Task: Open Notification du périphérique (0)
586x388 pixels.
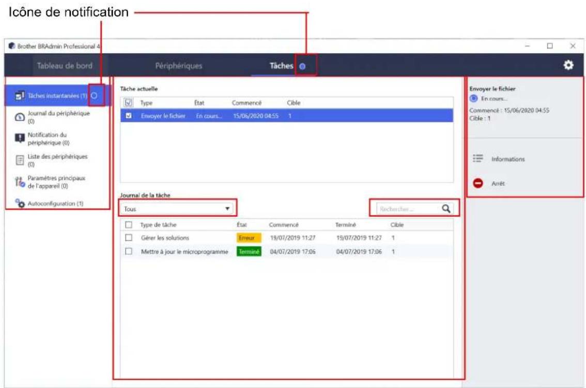Action: (x=48, y=138)
